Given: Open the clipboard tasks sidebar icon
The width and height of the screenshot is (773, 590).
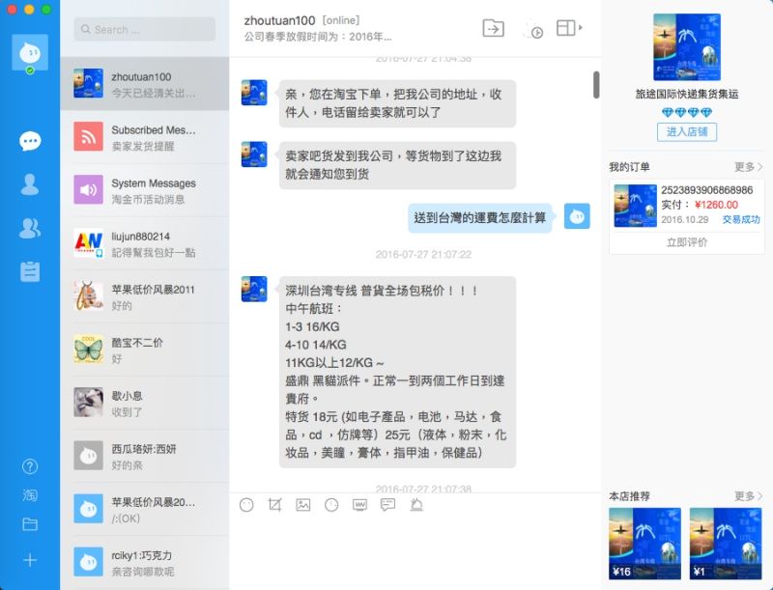Looking at the screenshot, I should point(30,271).
